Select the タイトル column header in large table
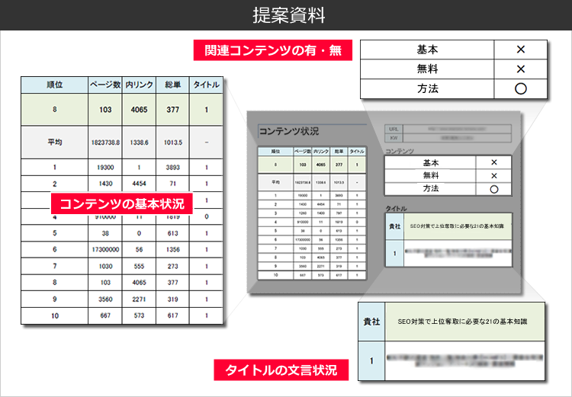572x397 pixels. [206, 85]
